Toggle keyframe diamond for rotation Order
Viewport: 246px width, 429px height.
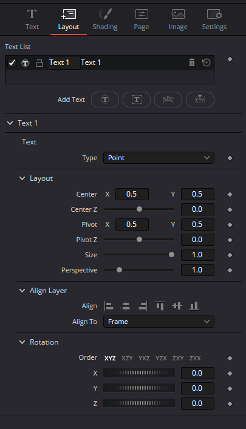(x=230, y=358)
